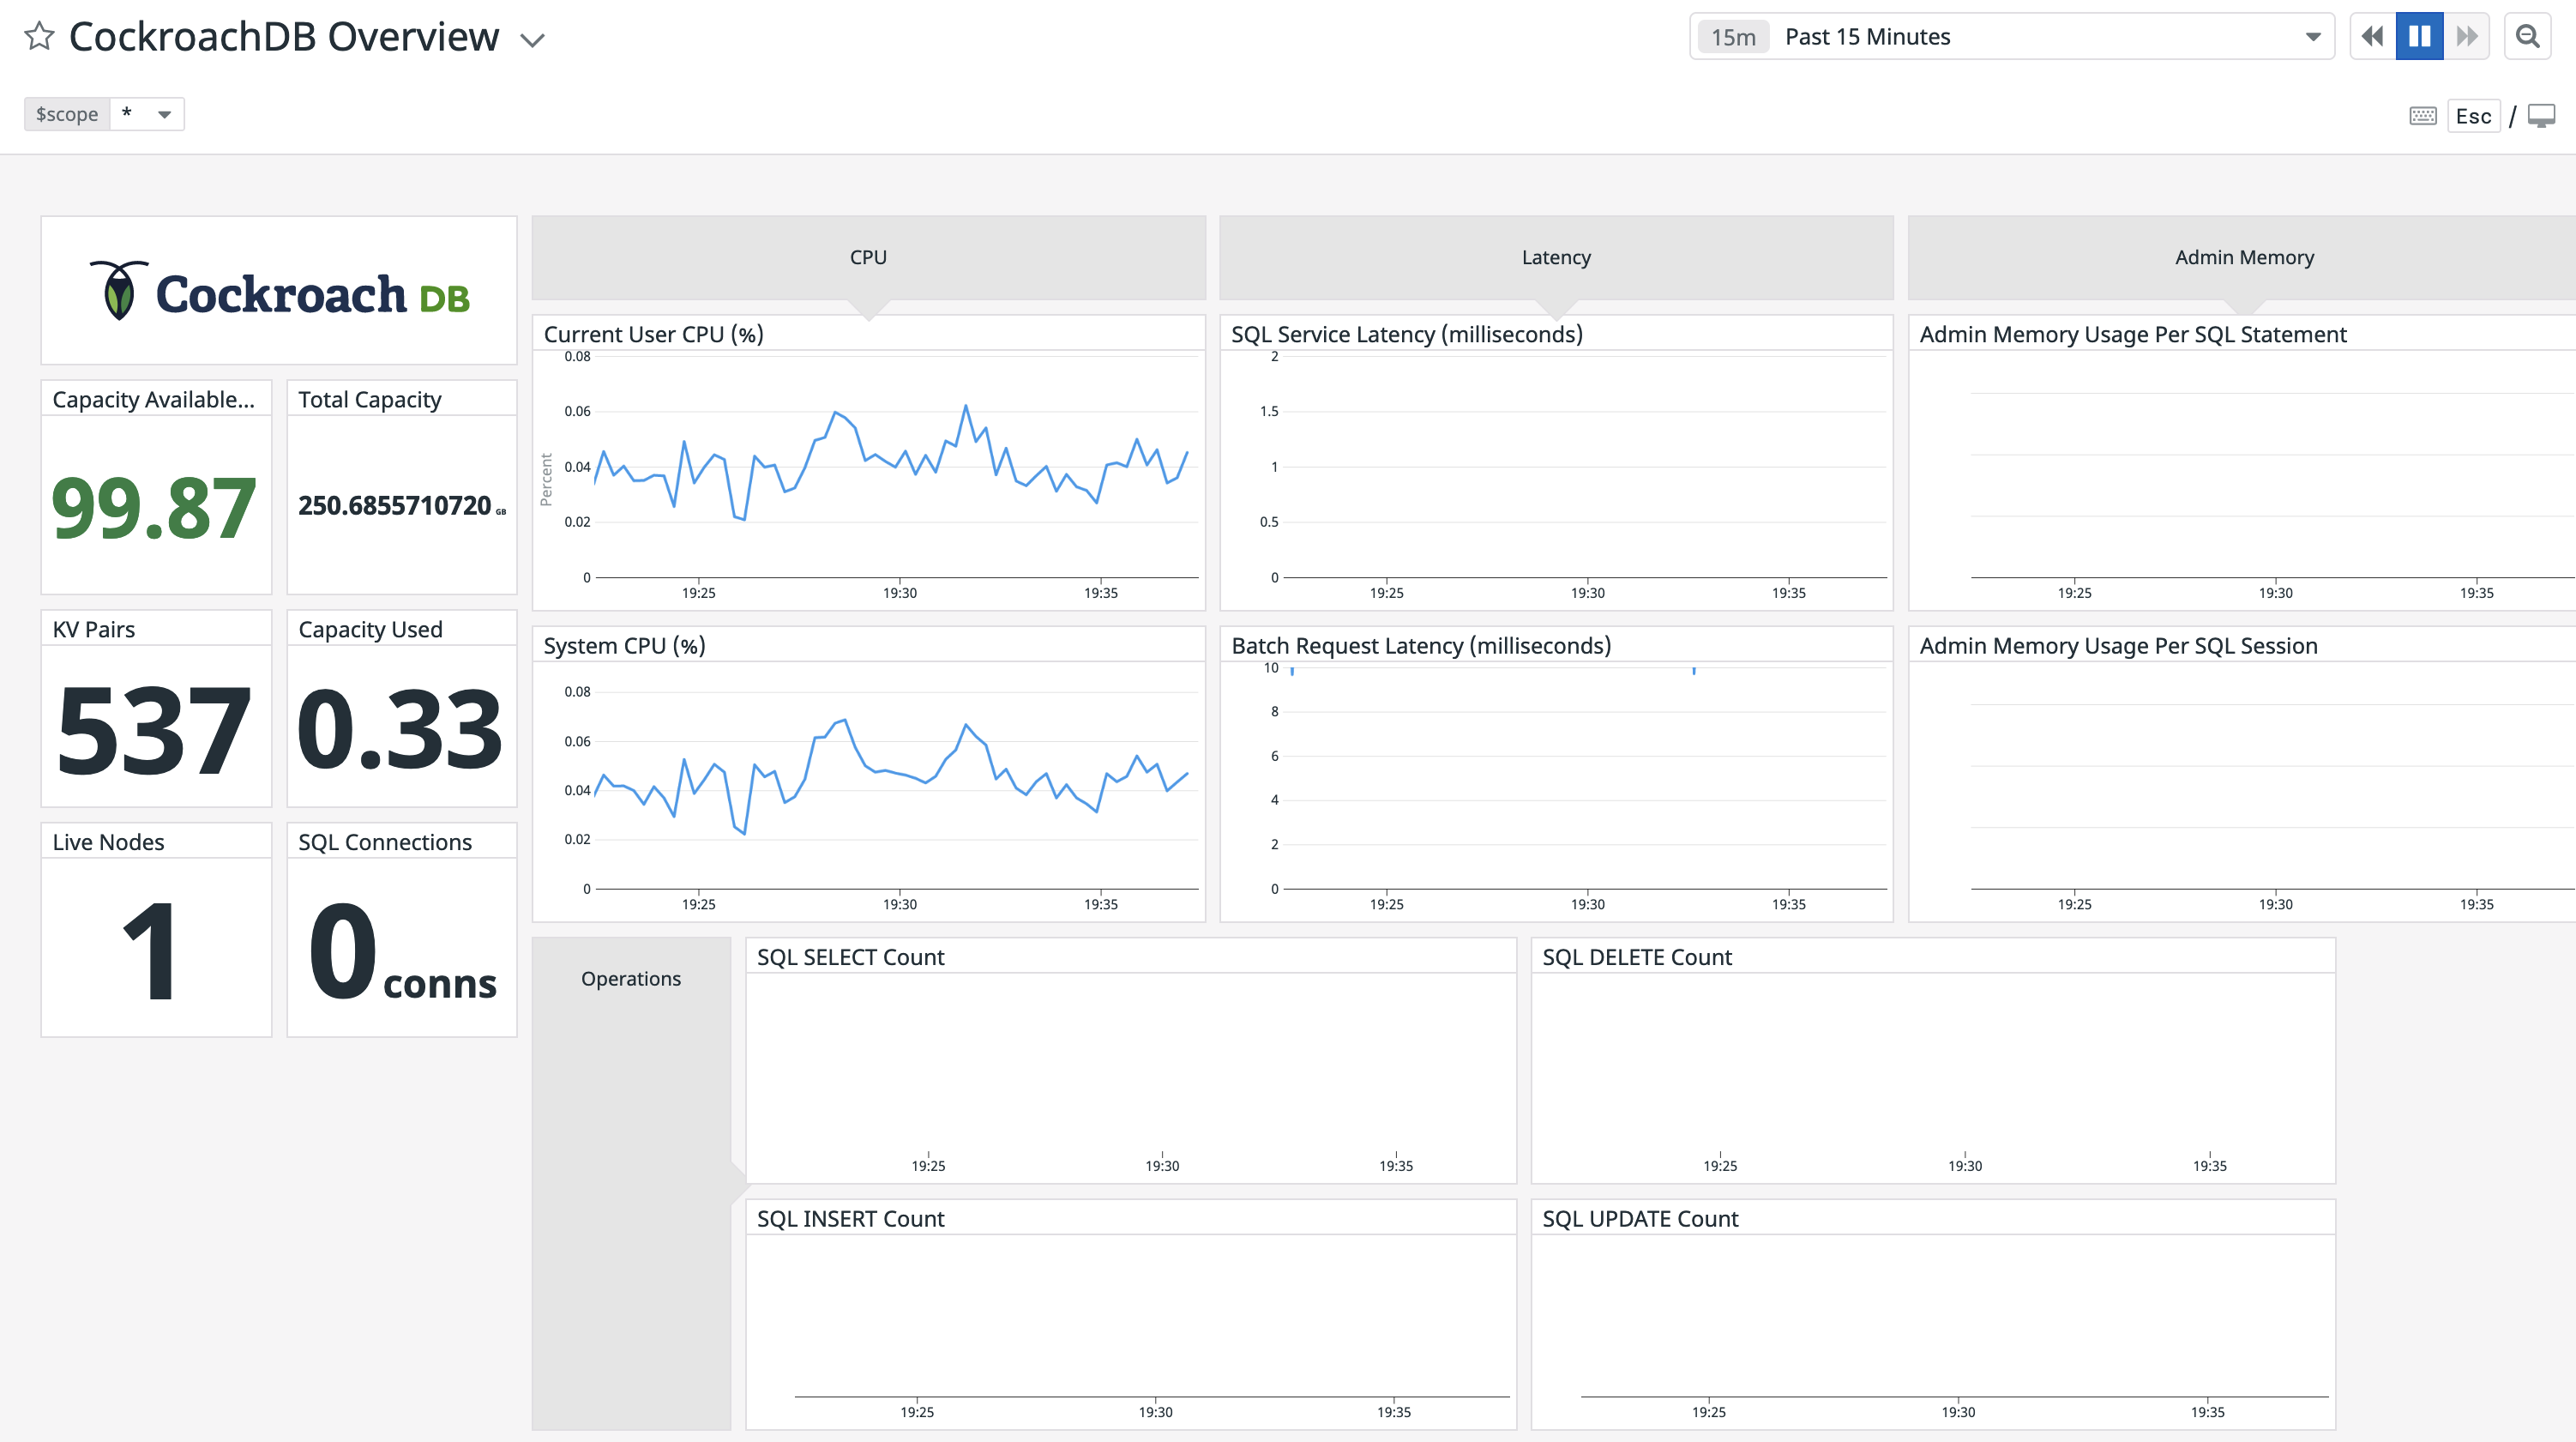Click the zoom-out magnifier icon
This screenshot has width=2576, height=1442.
coord(2530,36)
